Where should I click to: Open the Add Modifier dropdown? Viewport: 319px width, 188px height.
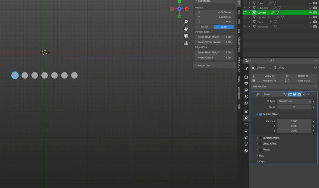point(284,86)
